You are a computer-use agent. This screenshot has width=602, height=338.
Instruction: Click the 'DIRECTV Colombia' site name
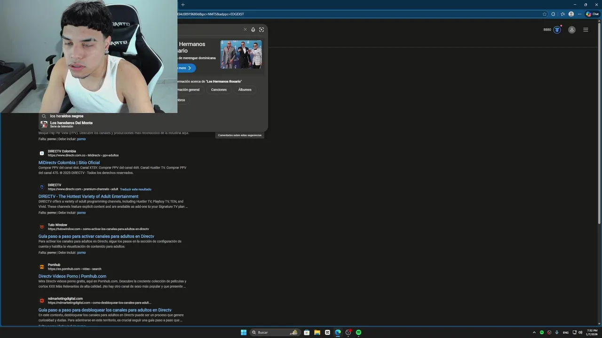click(x=62, y=151)
